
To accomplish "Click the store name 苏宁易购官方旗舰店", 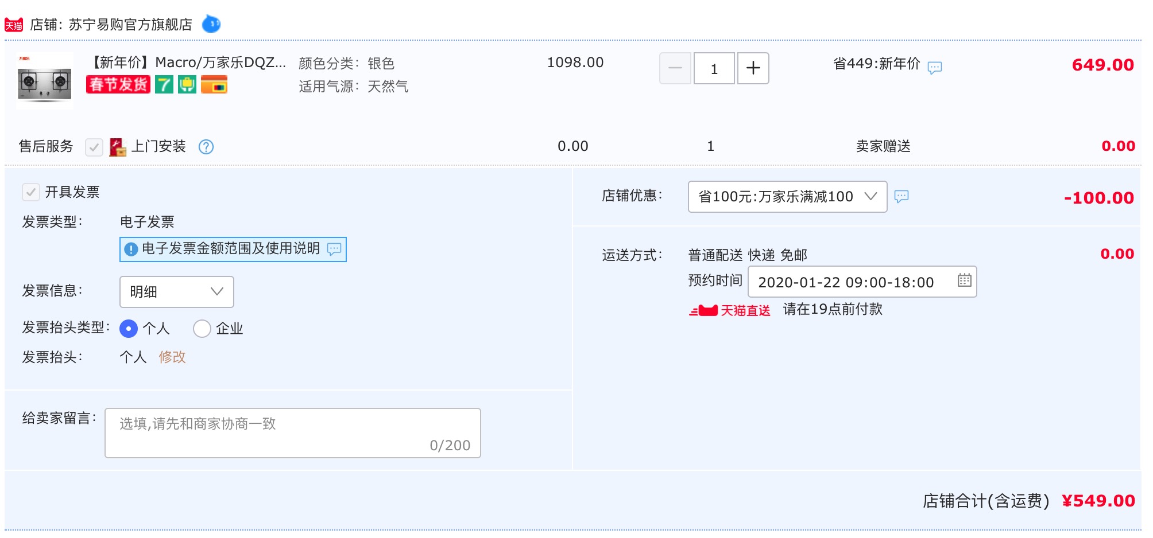I will [130, 25].
